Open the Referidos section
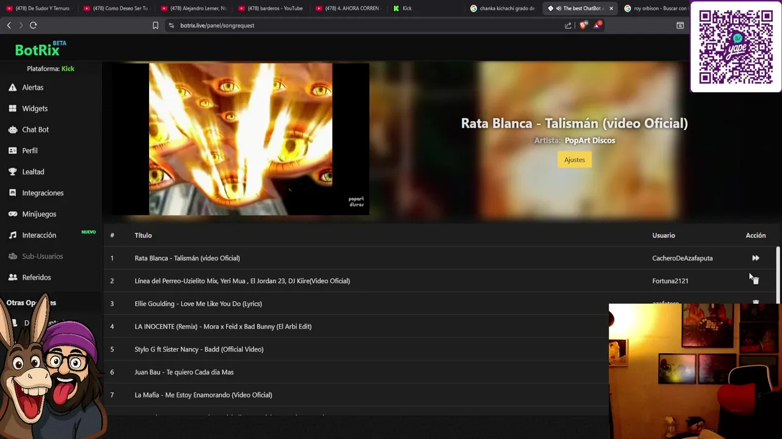This screenshot has height=439, width=782. click(37, 277)
